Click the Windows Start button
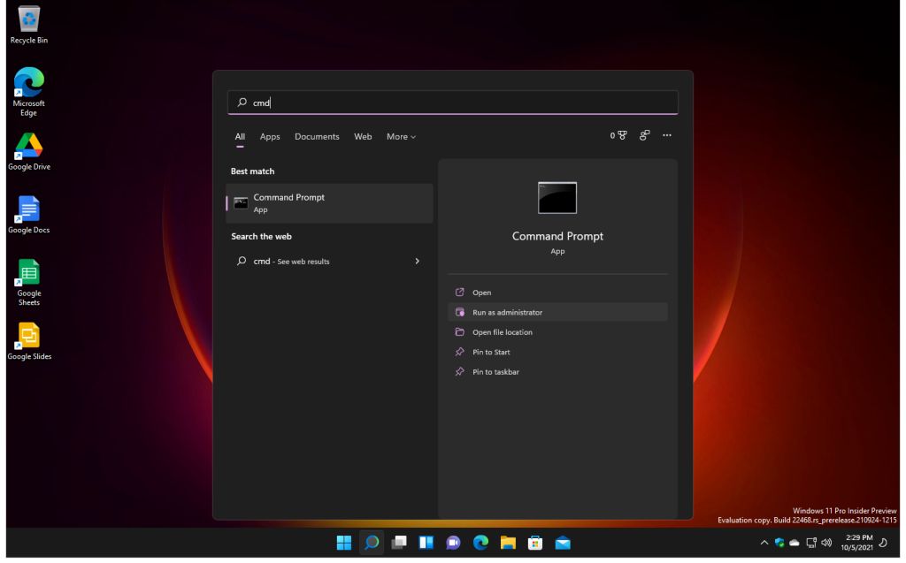This screenshot has width=906, height=563. [344, 544]
